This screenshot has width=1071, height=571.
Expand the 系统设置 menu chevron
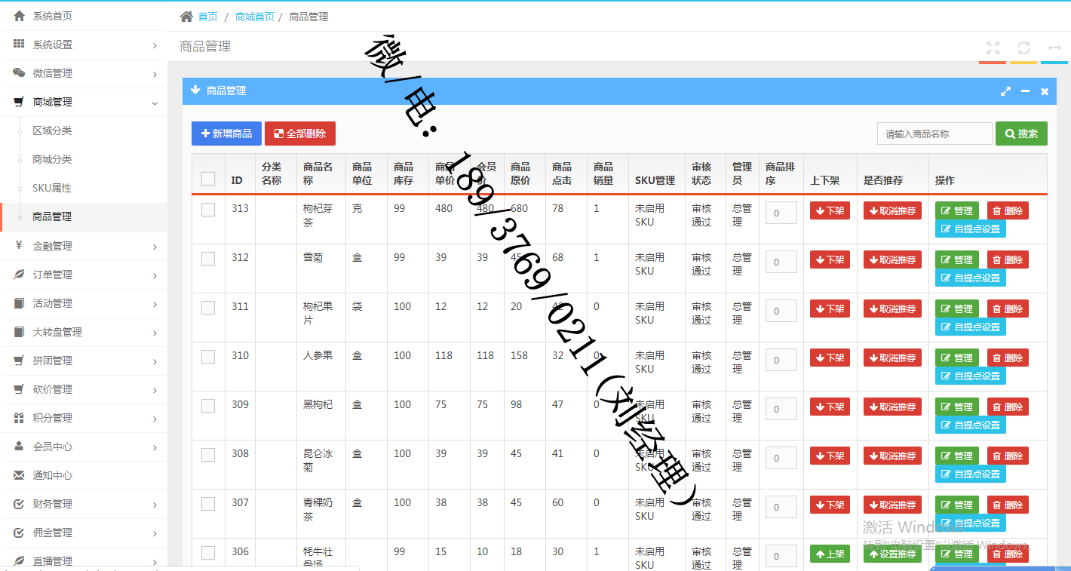155,45
